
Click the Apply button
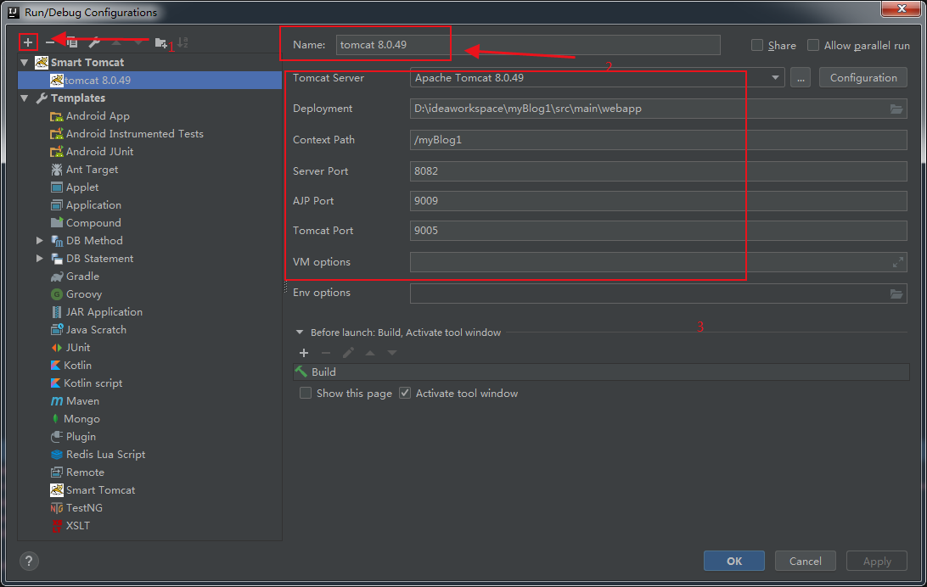(x=877, y=561)
